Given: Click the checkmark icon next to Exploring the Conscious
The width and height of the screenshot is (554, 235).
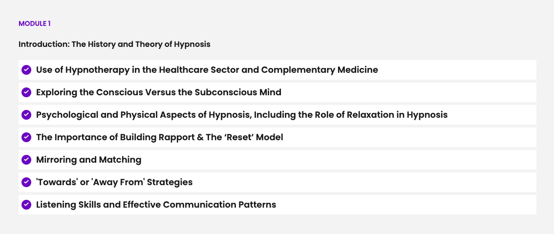Looking at the screenshot, I should pos(26,92).
